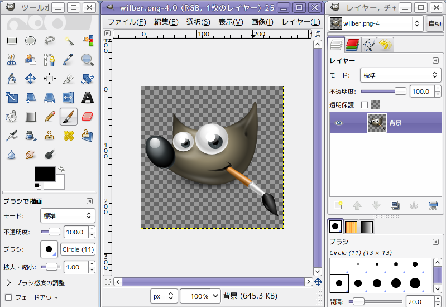446x308 pixels.
Task: Select the Text tool
Action: coord(87,98)
